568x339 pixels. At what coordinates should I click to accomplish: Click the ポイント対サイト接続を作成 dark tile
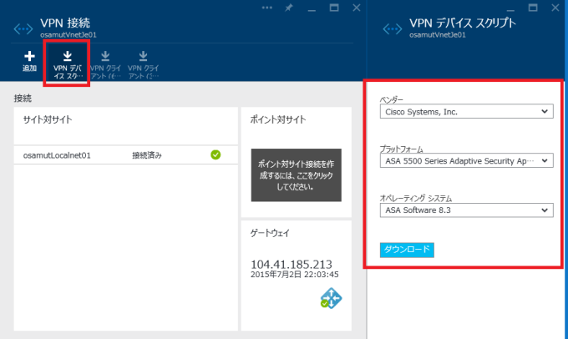(296, 175)
